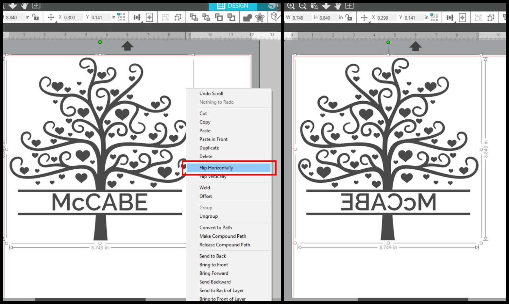Select Ungroup in the context menu
The image size is (509, 304).
208,216
